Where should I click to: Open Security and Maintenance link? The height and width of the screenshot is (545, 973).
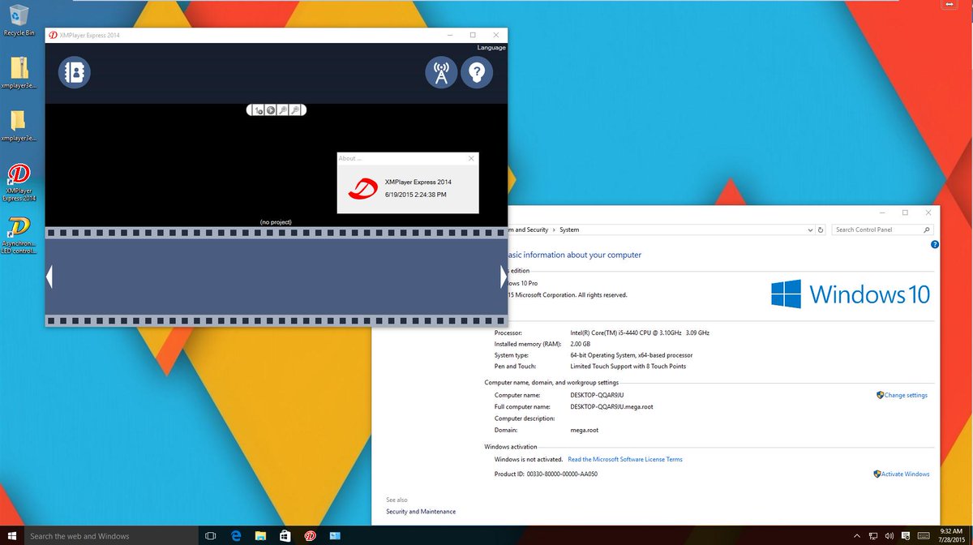[421, 512]
